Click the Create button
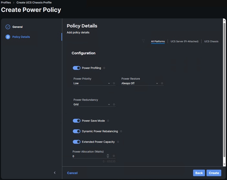Screen dimensions: 227x180 click(x=214, y=173)
